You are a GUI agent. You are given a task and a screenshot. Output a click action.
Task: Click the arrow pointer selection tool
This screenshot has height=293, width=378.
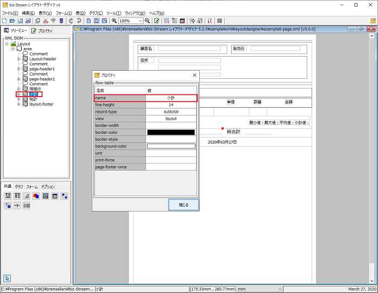[x=7, y=278]
